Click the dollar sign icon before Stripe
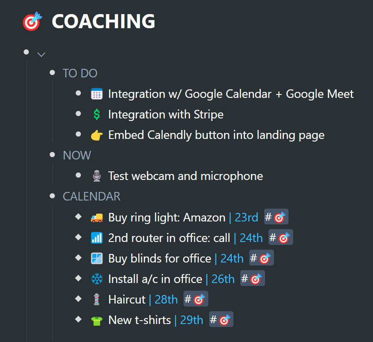373x342 pixels. [x=97, y=115]
